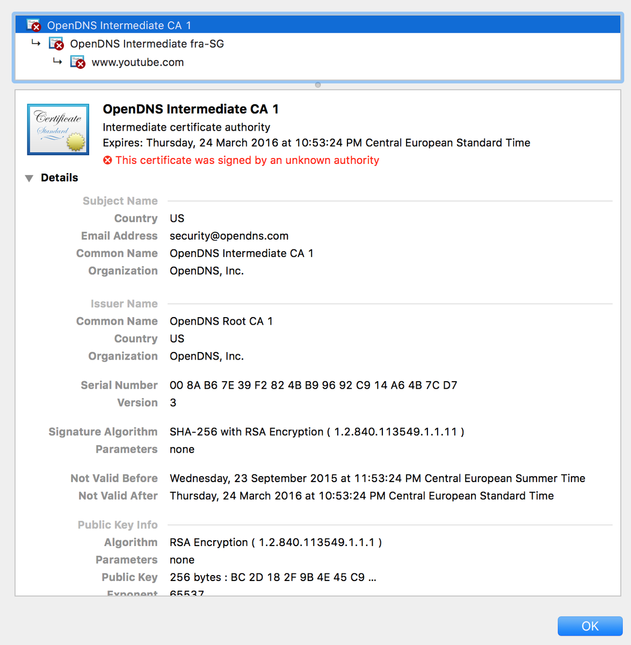
Task: Click the serial number value 00 8A B6 7E...
Action: pyautogui.click(x=314, y=385)
